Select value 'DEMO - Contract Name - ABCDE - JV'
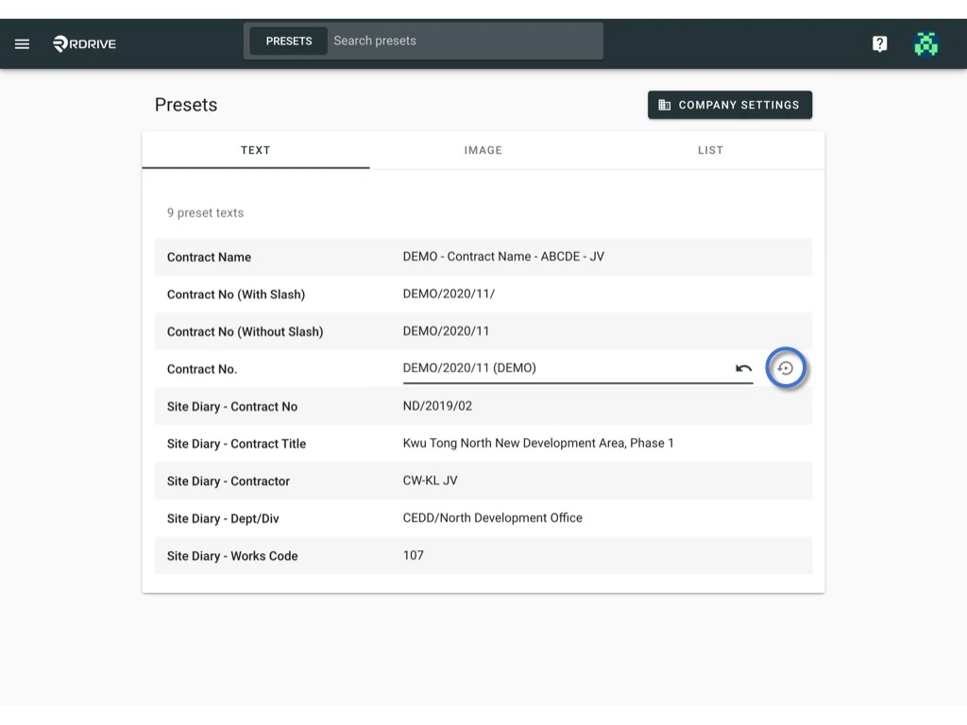Screen dimensions: 967x725 tap(503, 257)
